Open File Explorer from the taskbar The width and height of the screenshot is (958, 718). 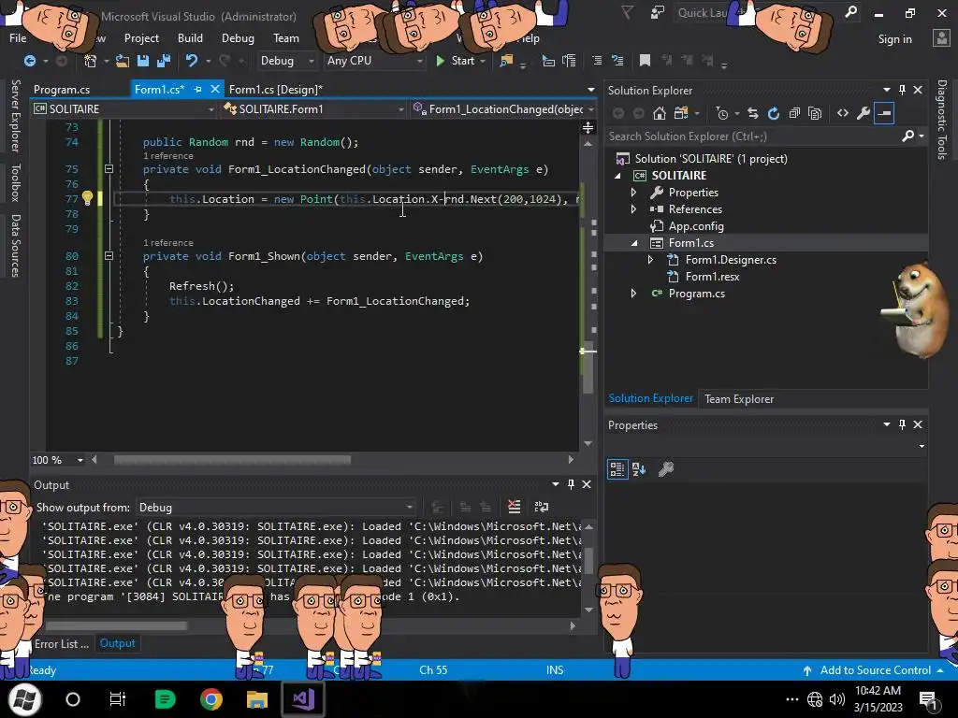coord(256,699)
